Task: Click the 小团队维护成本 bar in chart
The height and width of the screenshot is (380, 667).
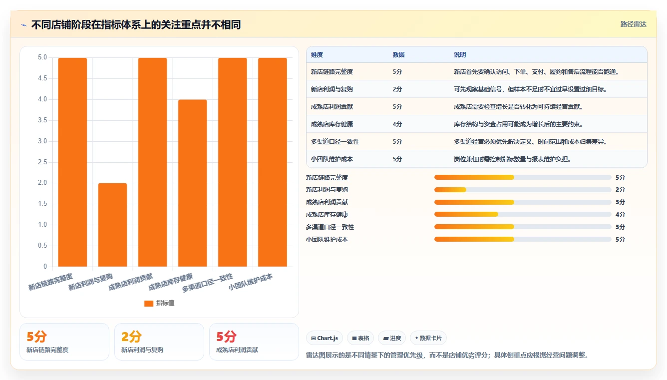Action: point(272,162)
